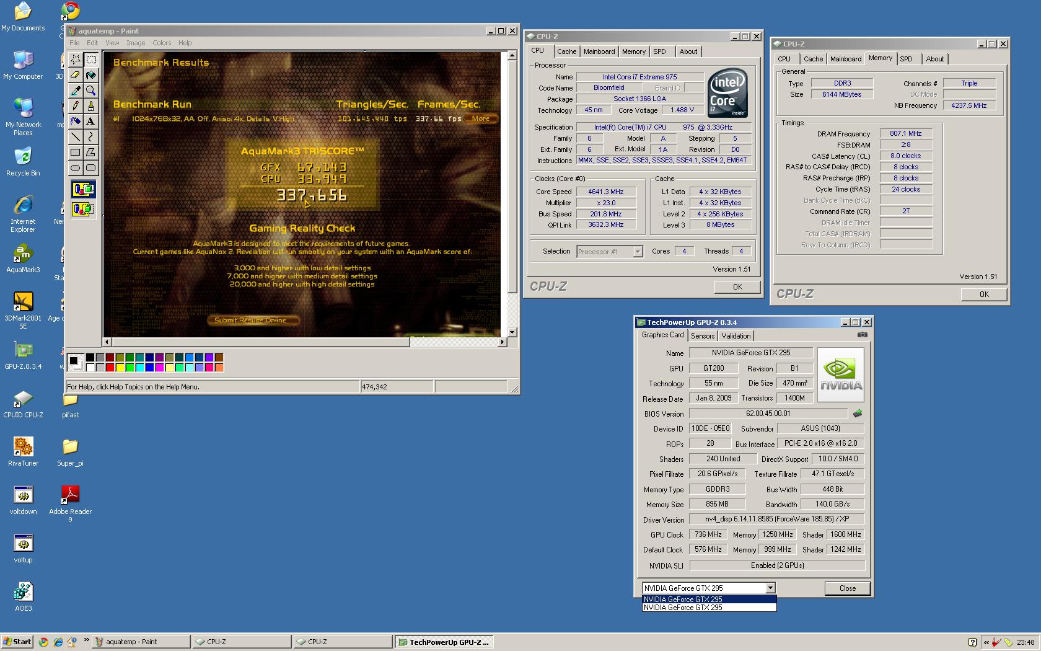Screen dimensions: 1041x651
Task: Open the About tab in right CPU-Z window
Action: [935, 59]
